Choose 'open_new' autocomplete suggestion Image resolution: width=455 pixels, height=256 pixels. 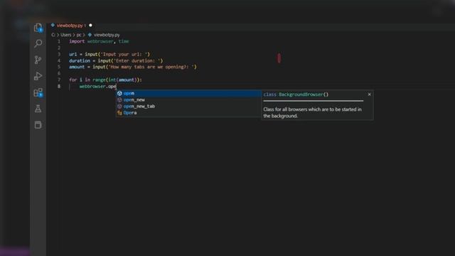point(188,100)
